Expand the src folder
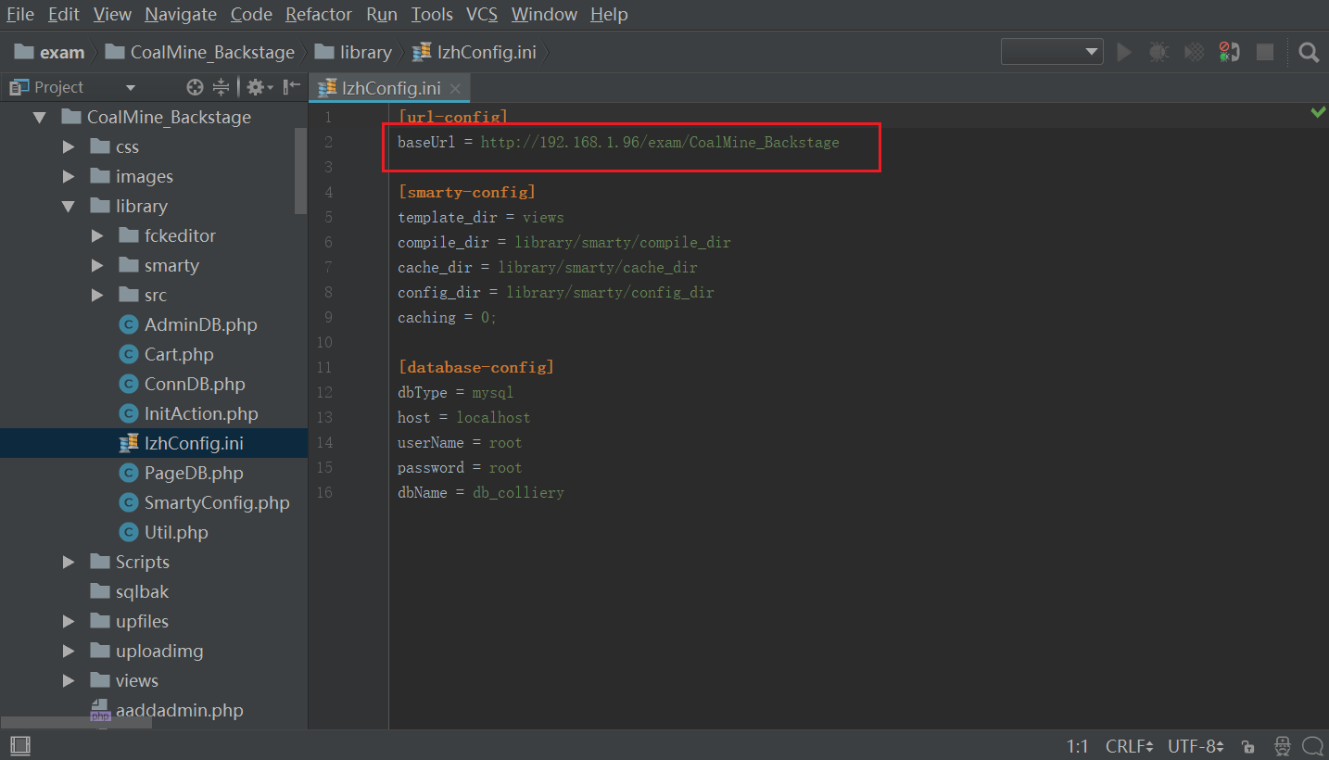The height and width of the screenshot is (760, 1329). coord(97,296)
